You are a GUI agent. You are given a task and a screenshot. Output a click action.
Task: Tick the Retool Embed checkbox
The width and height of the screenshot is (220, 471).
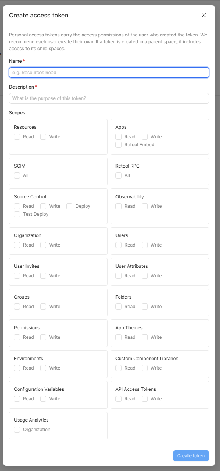pos(119,145)
